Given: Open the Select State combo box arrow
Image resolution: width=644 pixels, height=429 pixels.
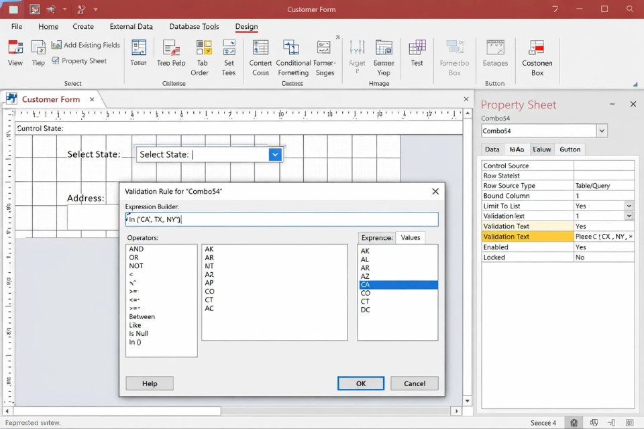Looking at the screenshot, I should pyautogui.click(x=275, y=154).
